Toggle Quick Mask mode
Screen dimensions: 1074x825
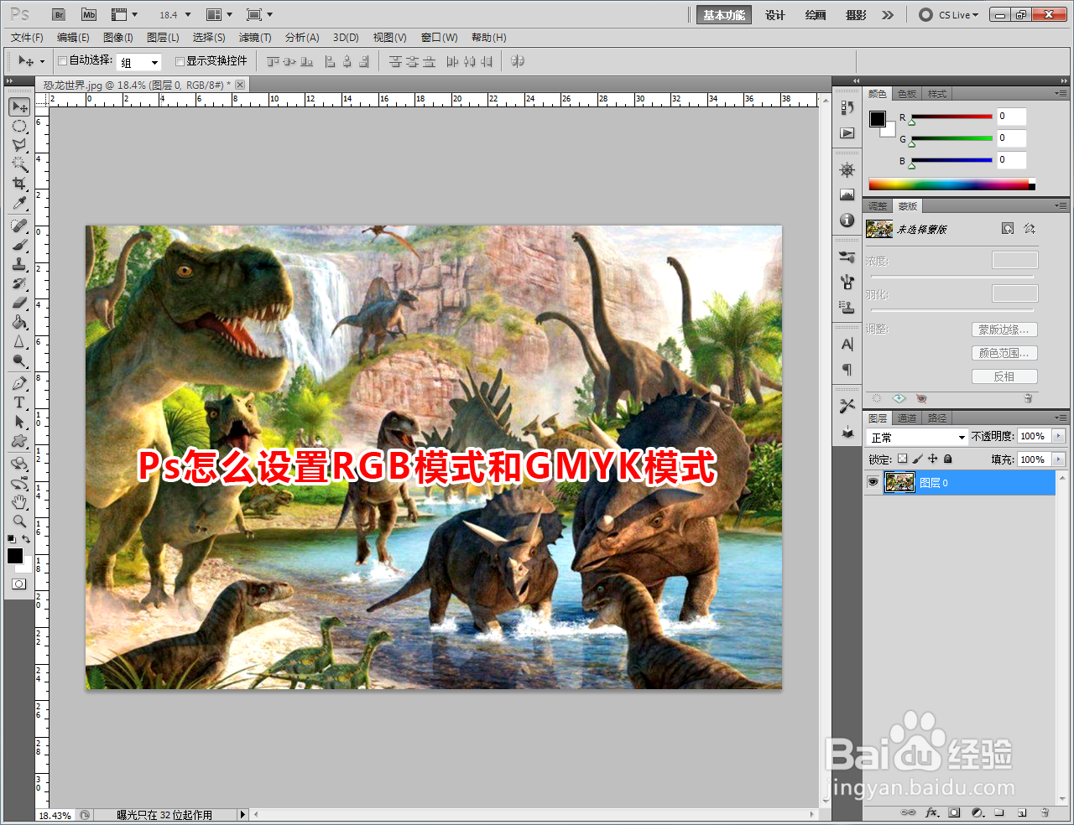tap(18, 584)
